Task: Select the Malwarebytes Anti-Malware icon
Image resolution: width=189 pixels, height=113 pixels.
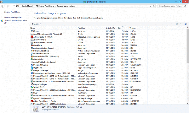Action: pyautogui.click(x=32, y=73)
